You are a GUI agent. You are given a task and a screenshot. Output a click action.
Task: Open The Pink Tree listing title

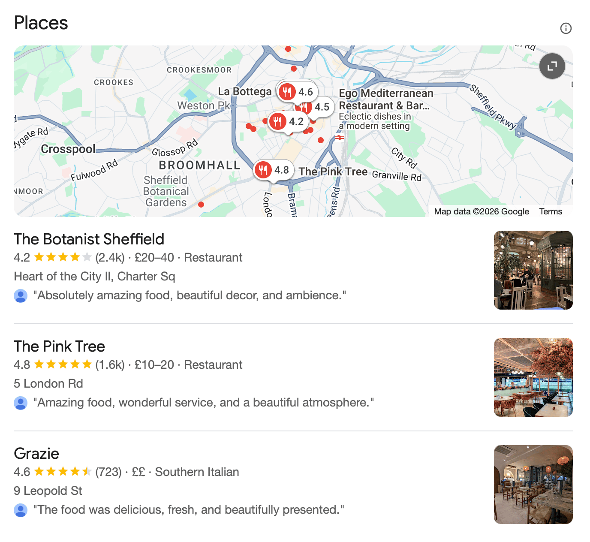pos(60,346)
